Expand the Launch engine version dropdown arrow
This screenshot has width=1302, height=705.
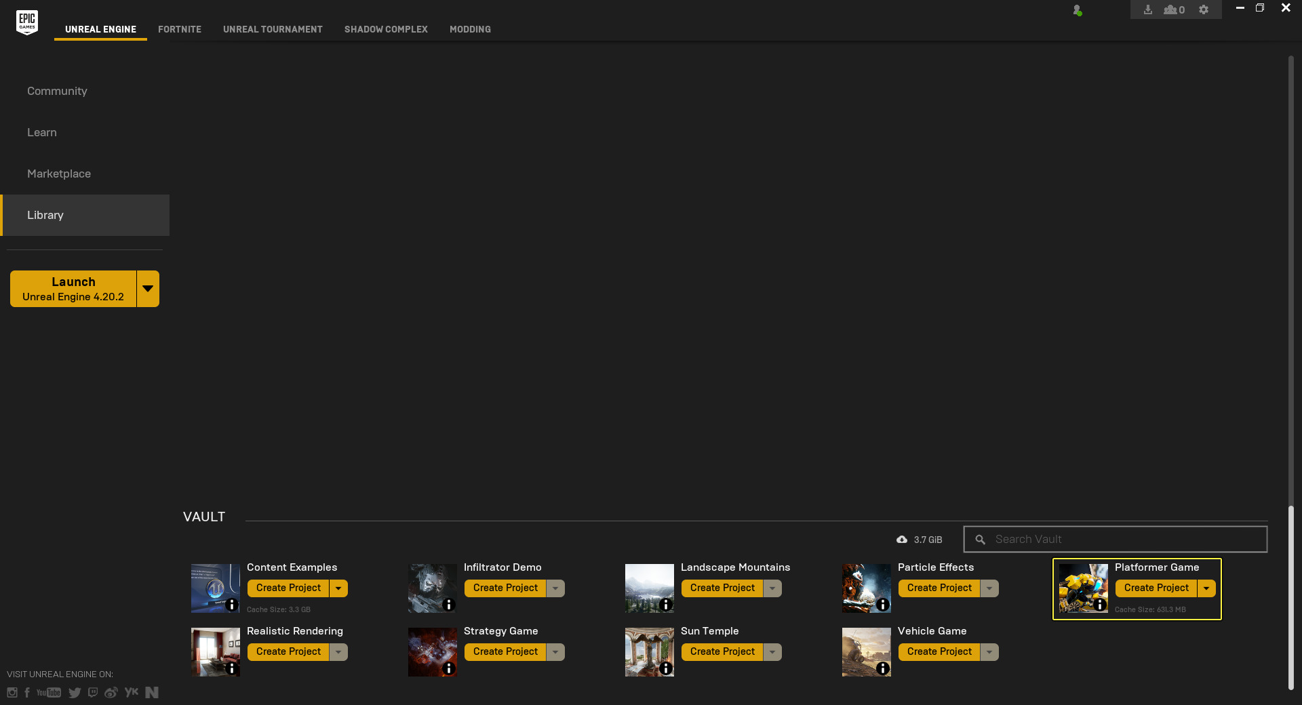click(x=148, y=289)
